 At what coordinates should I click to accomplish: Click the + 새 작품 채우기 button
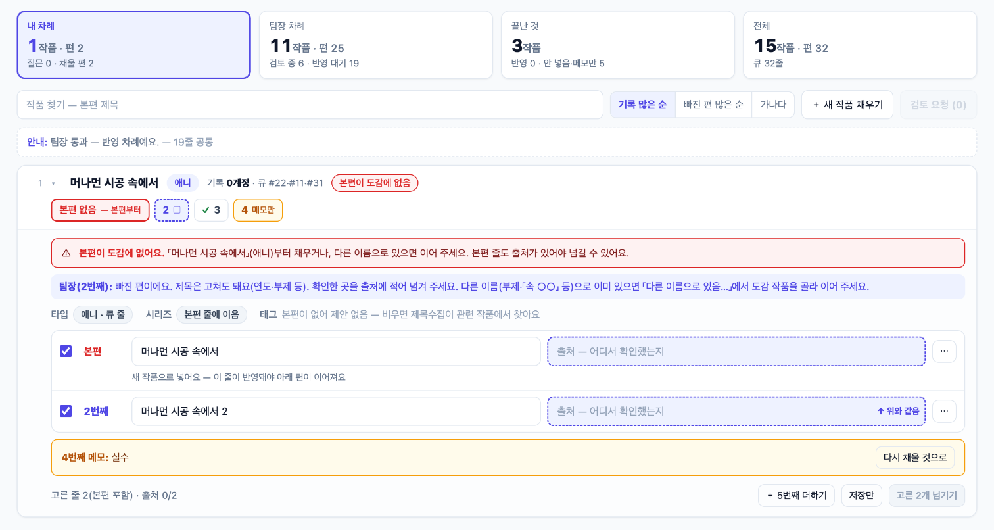[x=847, y=105]
